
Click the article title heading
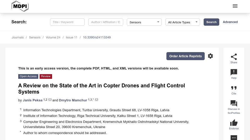pos(101,89)
